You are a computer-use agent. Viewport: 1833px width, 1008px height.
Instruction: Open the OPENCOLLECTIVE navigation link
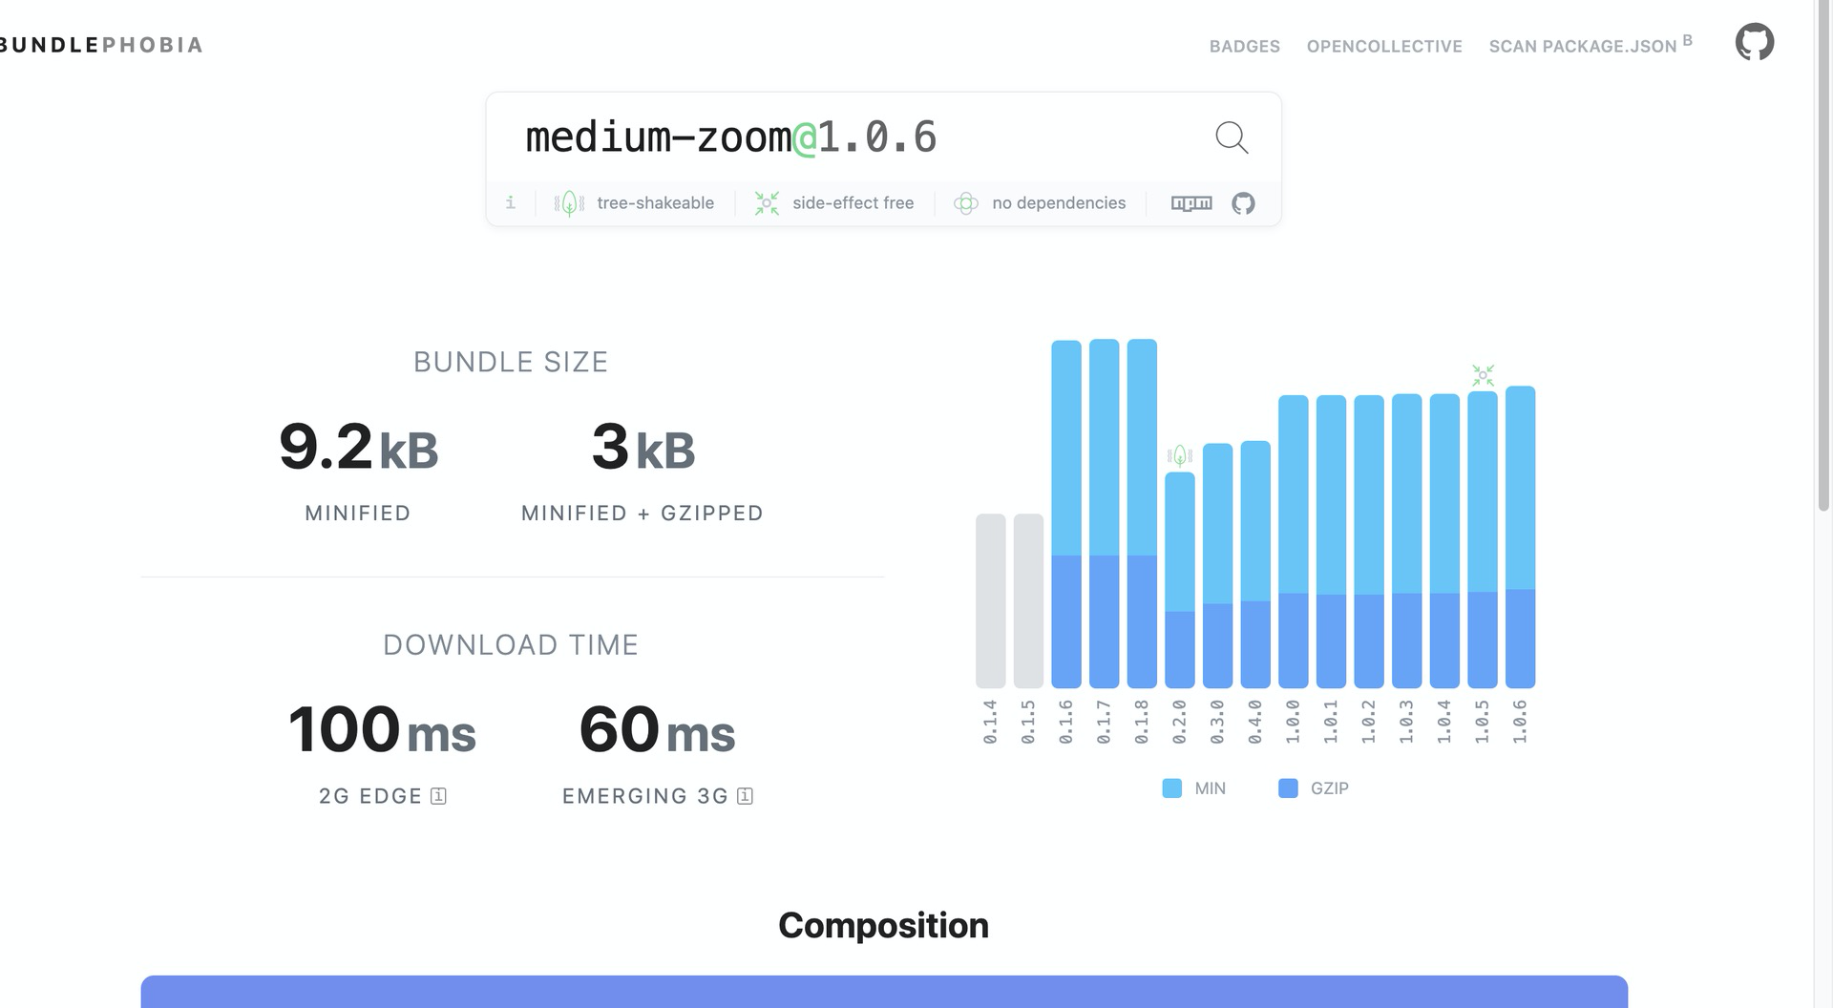tap(1384, 47)
